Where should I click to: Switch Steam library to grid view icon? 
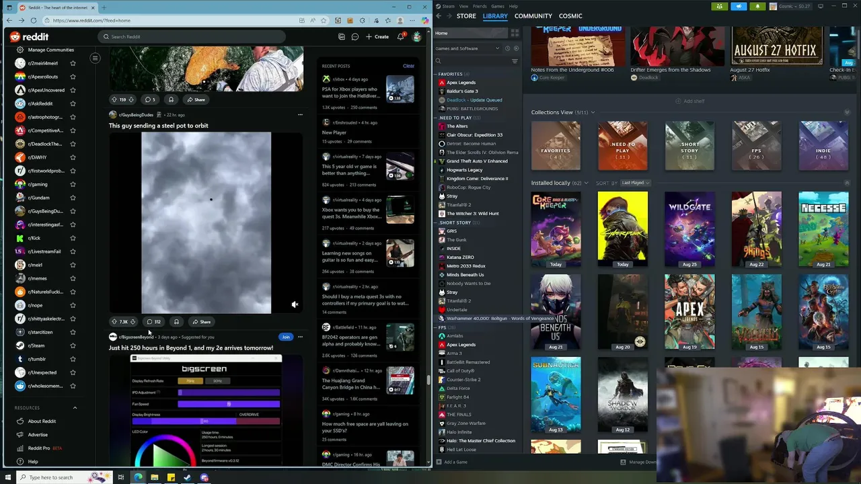point(515,33)
